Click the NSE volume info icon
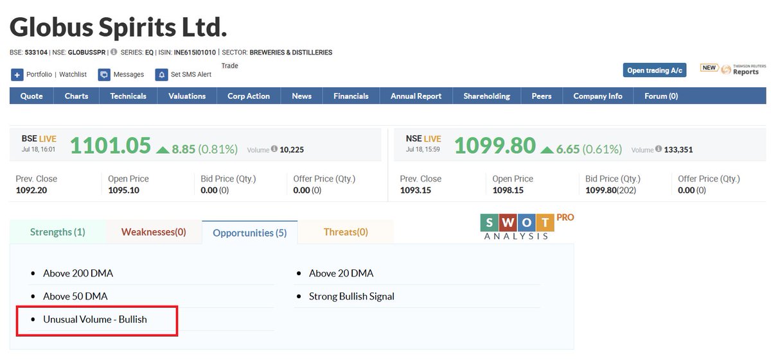The width and height of the screenshot is (771, 363). pos(659,149)
